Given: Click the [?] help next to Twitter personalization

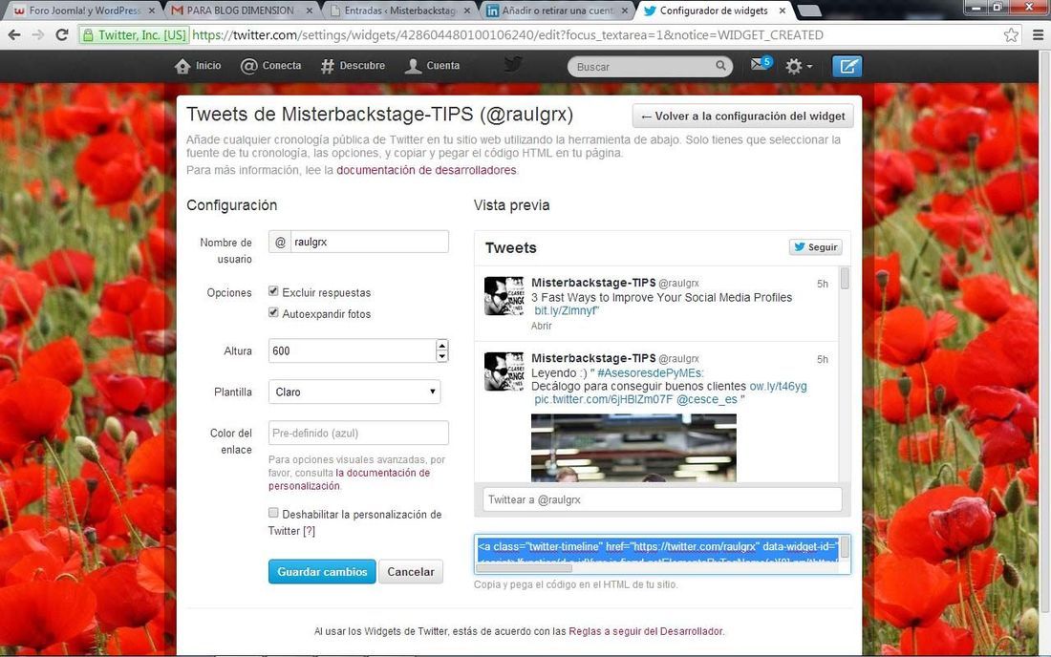Looking at the screenshot, I should (309, 531).
